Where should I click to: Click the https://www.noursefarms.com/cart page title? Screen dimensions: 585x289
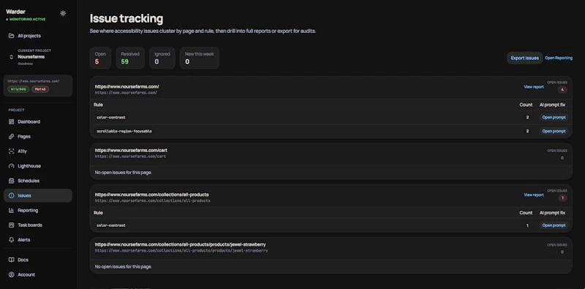[131, 150]
